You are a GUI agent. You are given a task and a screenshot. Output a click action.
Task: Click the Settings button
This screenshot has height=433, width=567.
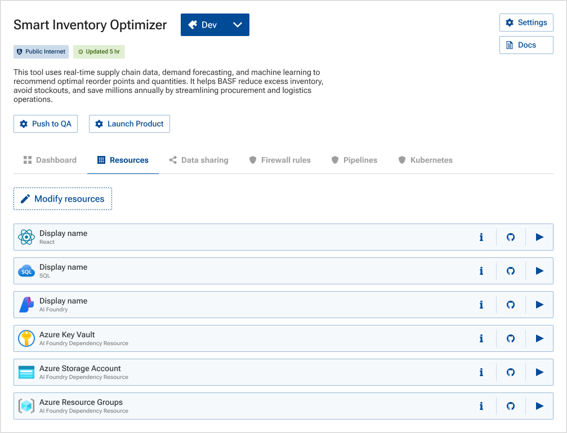pyautogui.click(x=526, y=23)
